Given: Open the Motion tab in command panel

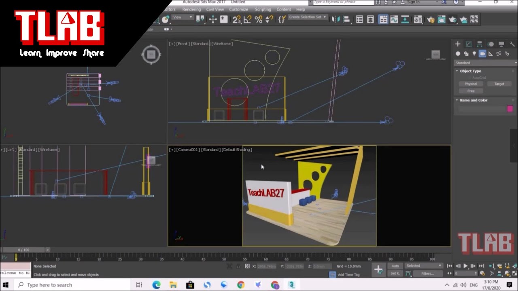Looking at the screenshot, I should (x=490, y=44).
